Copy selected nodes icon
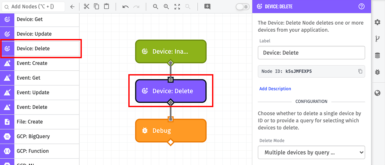Image resolution: width=385 pixels, height=165 pixels. coord(96,6)
